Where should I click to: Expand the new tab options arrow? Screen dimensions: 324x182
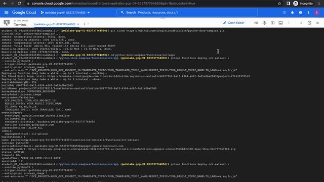point(88,24)
